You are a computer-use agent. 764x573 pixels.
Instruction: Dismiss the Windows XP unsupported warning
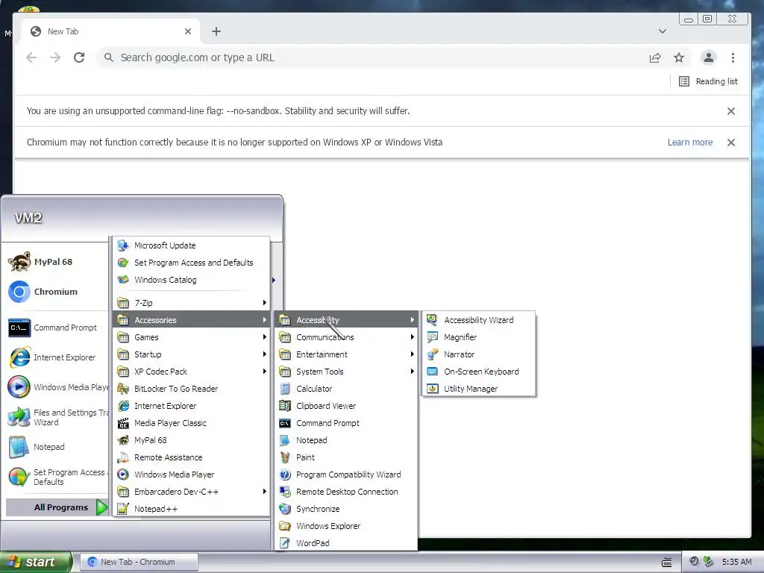(731, 143)
